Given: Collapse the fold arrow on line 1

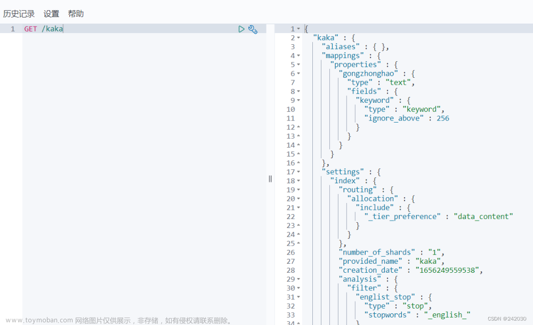Looking at the screenshot, I should coord(298,29).
